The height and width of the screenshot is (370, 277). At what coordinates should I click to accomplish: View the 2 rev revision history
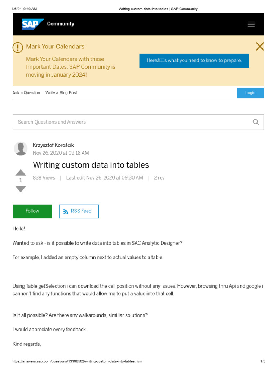[x=159, y=178]
